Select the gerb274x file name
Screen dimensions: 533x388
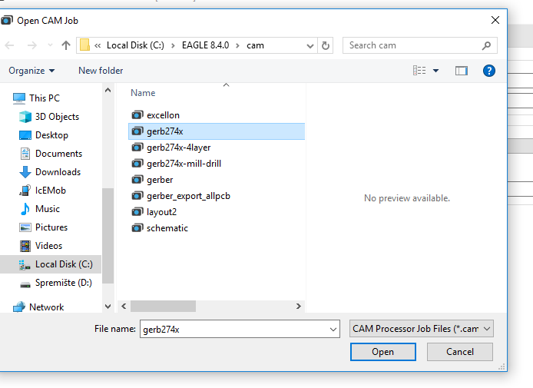click(165, 131)
